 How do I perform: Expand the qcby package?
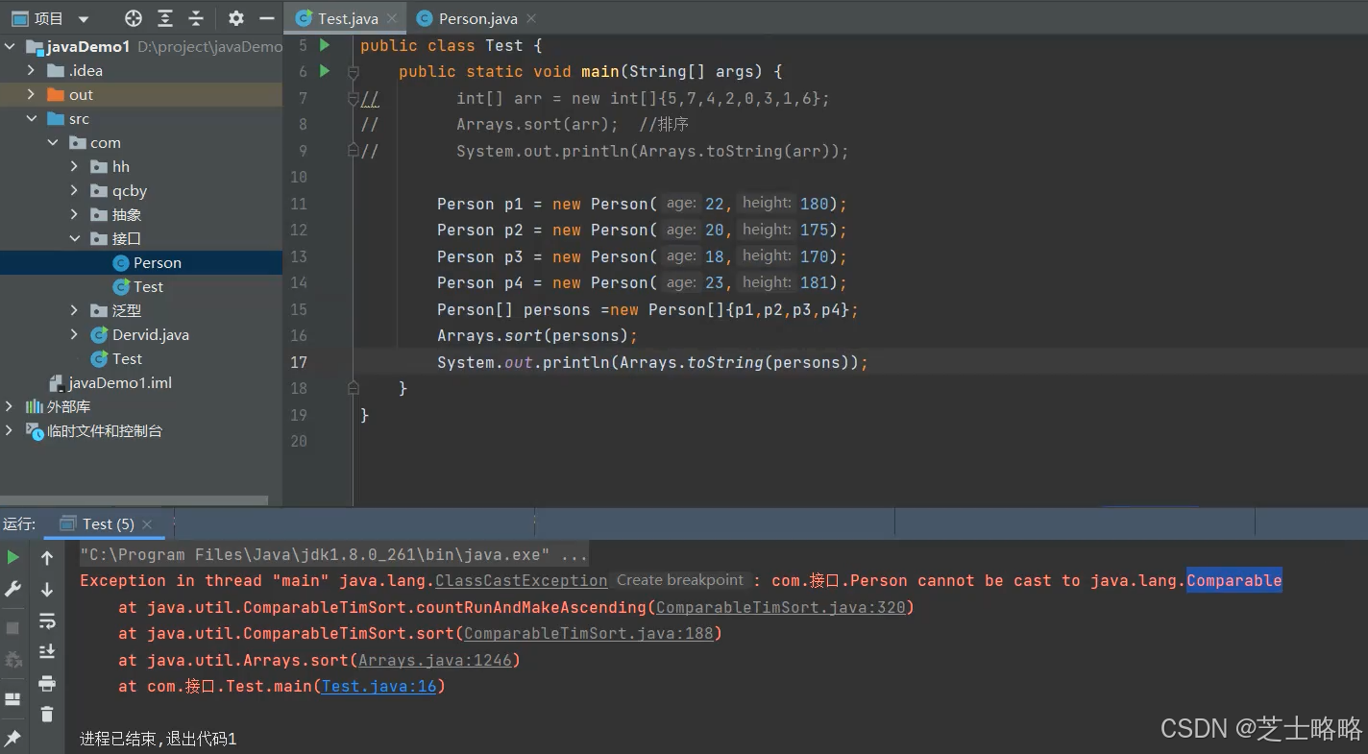coord(74,190)
